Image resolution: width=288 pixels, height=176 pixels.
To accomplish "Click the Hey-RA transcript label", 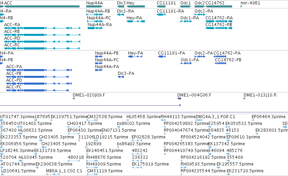I will pos(134,18).
